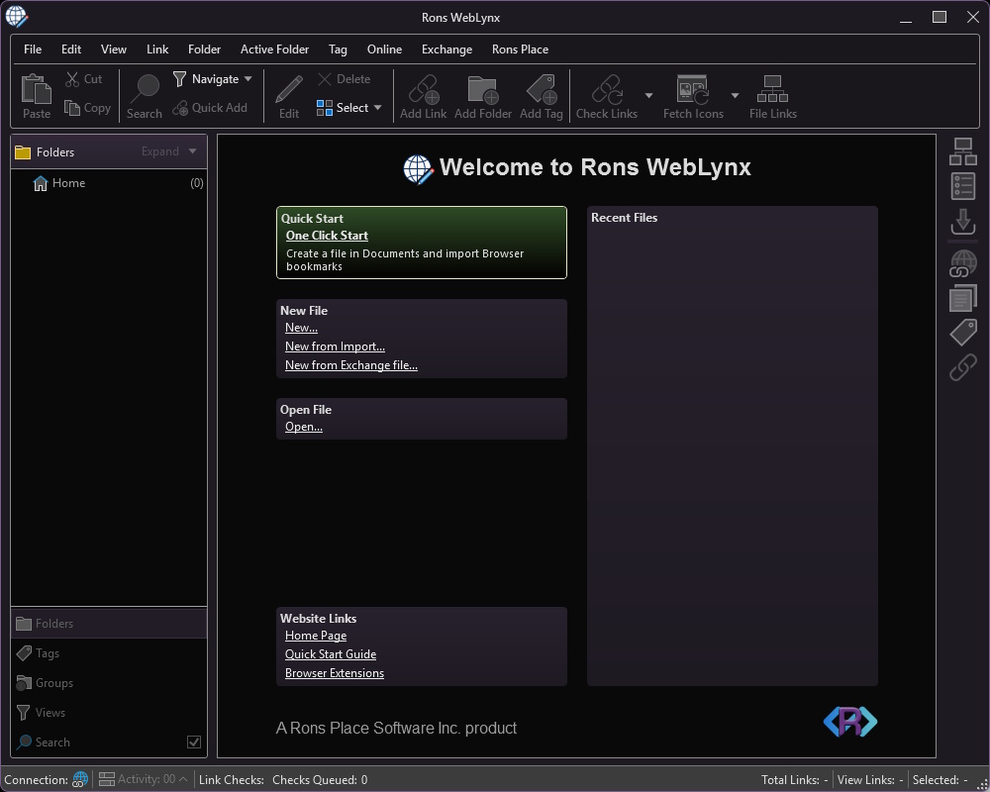Click the Delete X toolbar icon
Viewport: 990px width, 792px height.
point(325,79)
